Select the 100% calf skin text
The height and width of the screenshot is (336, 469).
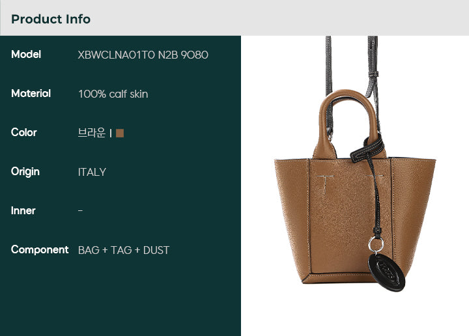[x=113, y=94]
